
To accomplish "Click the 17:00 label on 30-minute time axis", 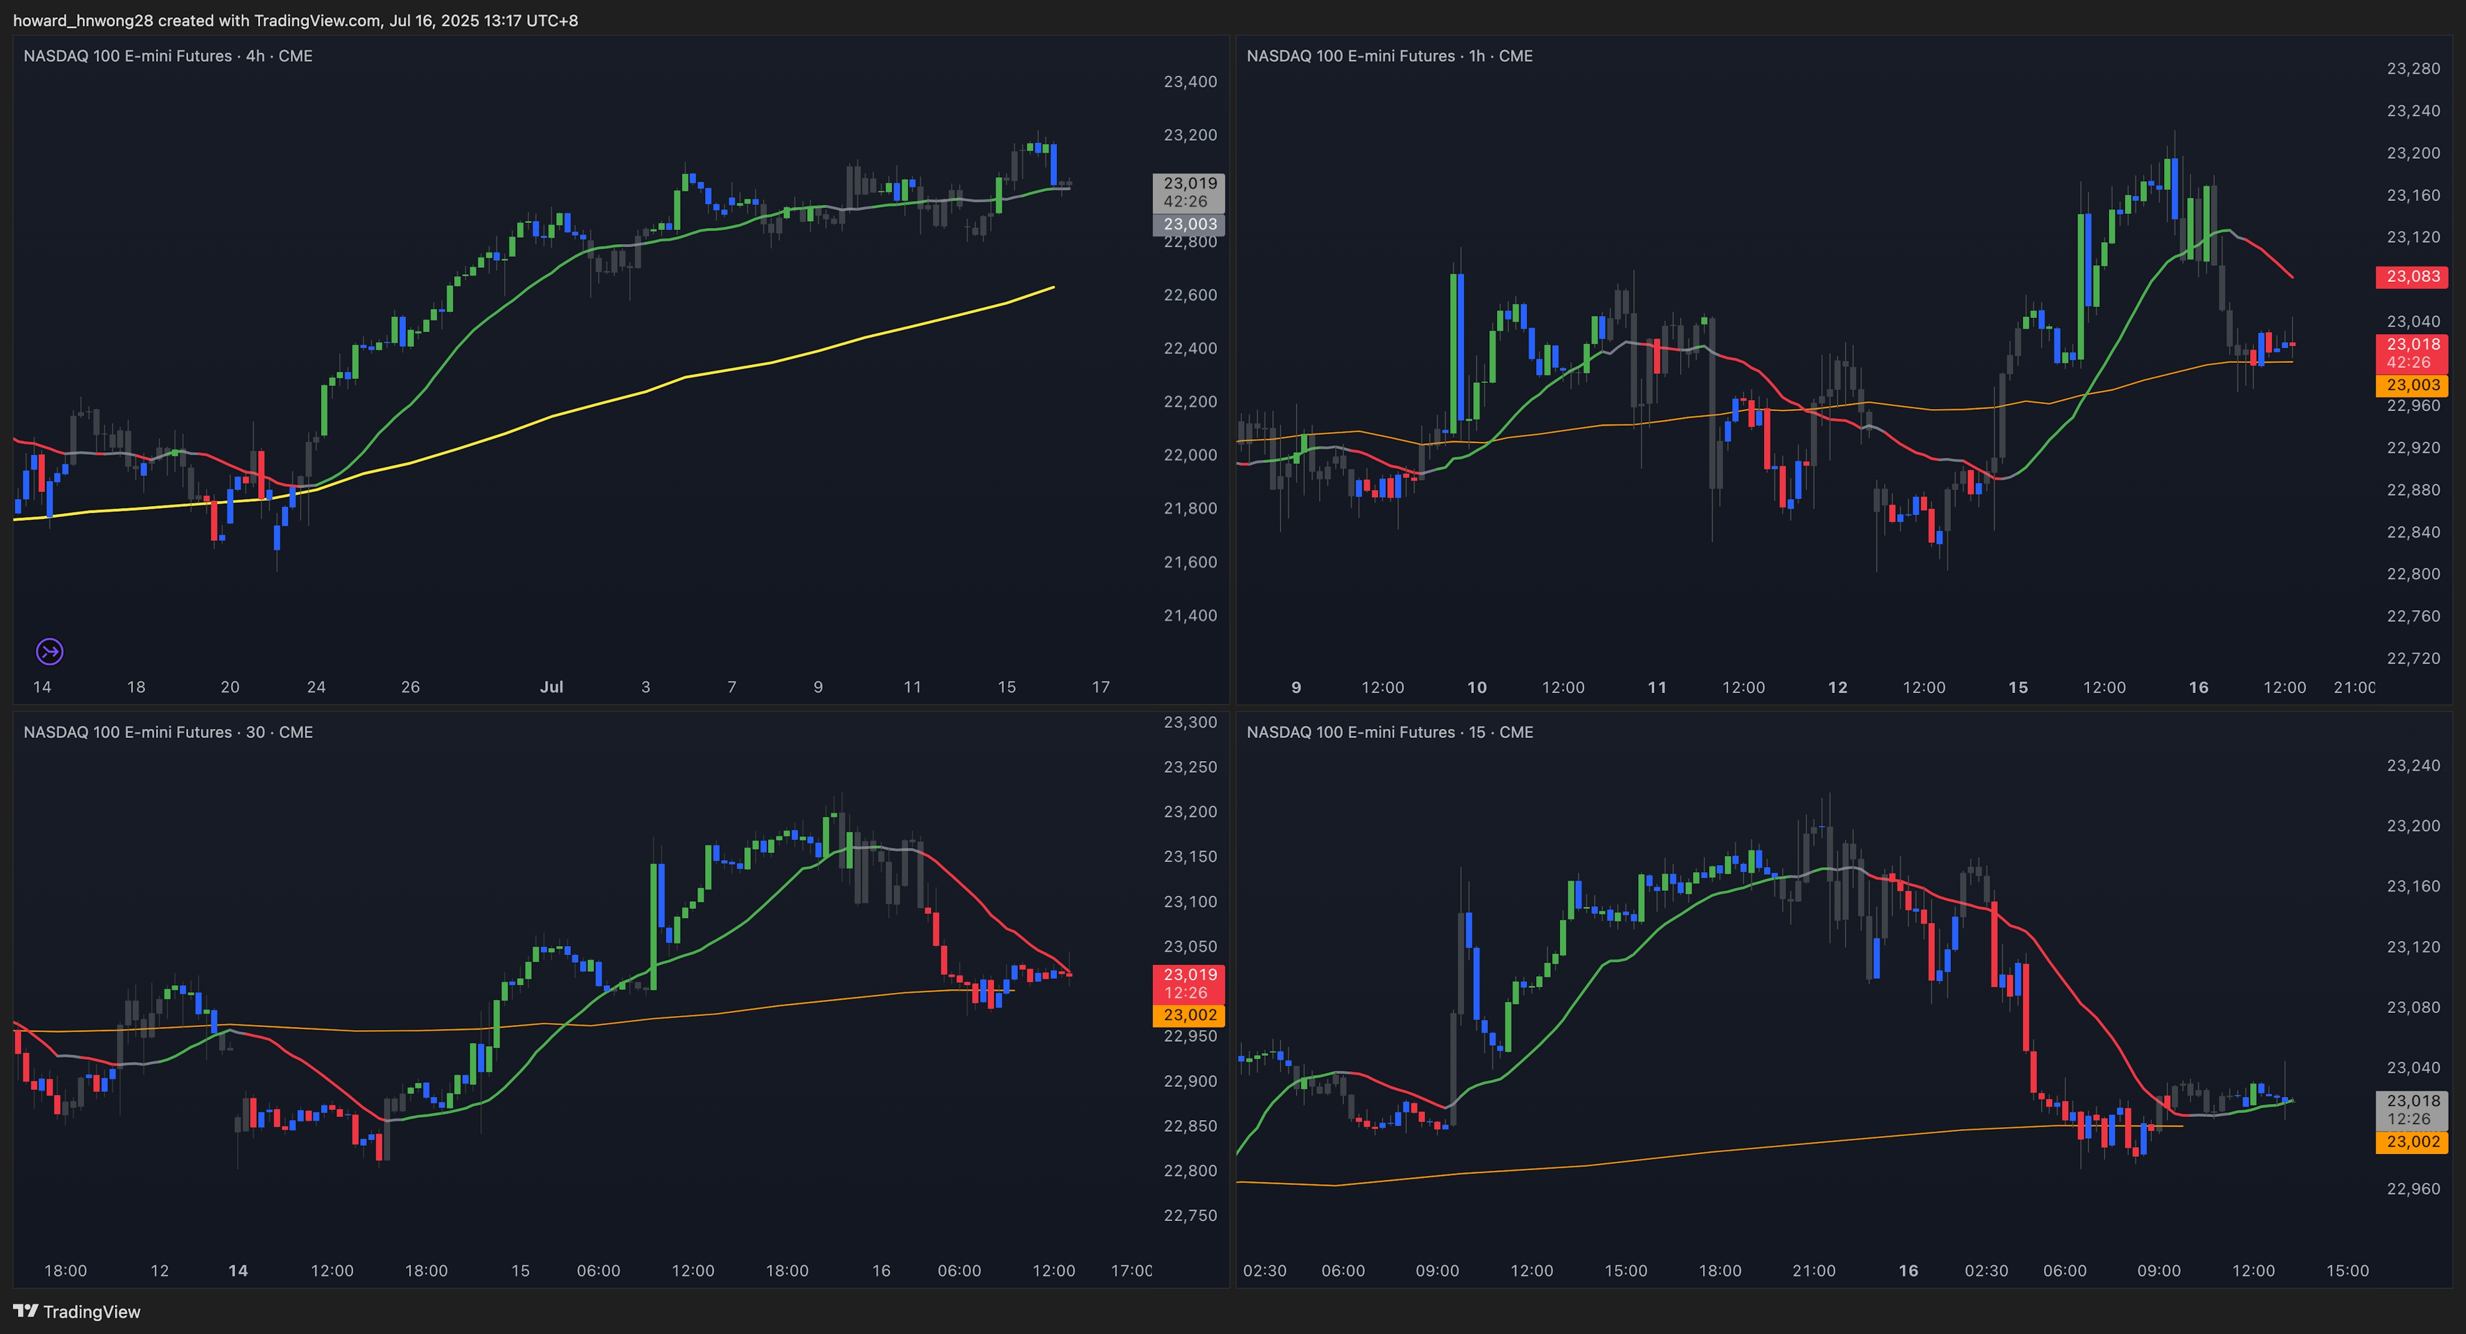I will pos(1132,1271).
